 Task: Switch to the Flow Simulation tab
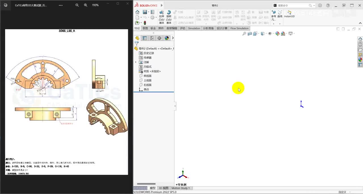point(239,28)
